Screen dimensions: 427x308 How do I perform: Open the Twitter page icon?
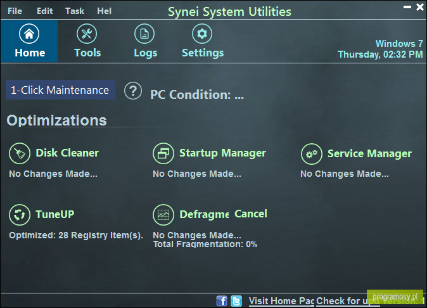(x=236, y=301)
